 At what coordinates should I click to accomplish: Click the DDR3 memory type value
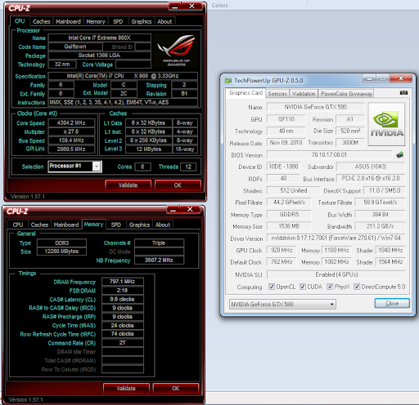coord(62,243)
